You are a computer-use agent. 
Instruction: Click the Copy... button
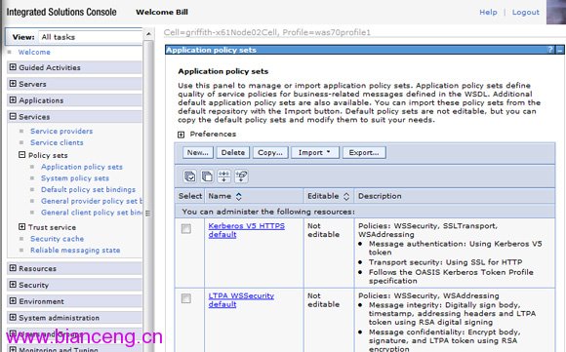pyautogui.click(x=270, y=152)
